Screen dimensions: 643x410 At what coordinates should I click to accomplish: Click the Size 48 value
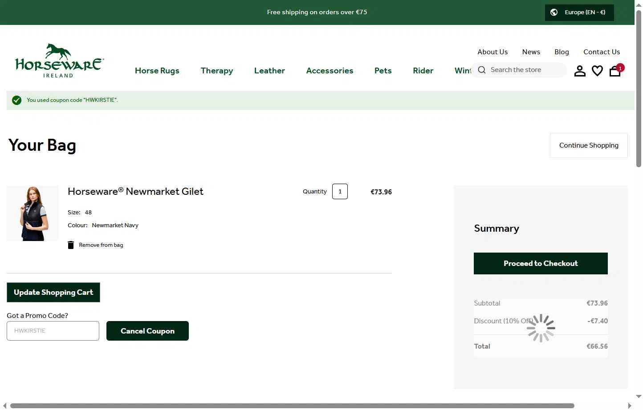point(88,213)
